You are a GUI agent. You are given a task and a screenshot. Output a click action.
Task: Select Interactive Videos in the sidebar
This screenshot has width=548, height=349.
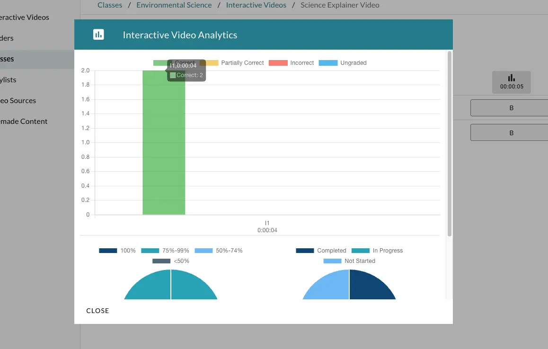click(25, 17)
